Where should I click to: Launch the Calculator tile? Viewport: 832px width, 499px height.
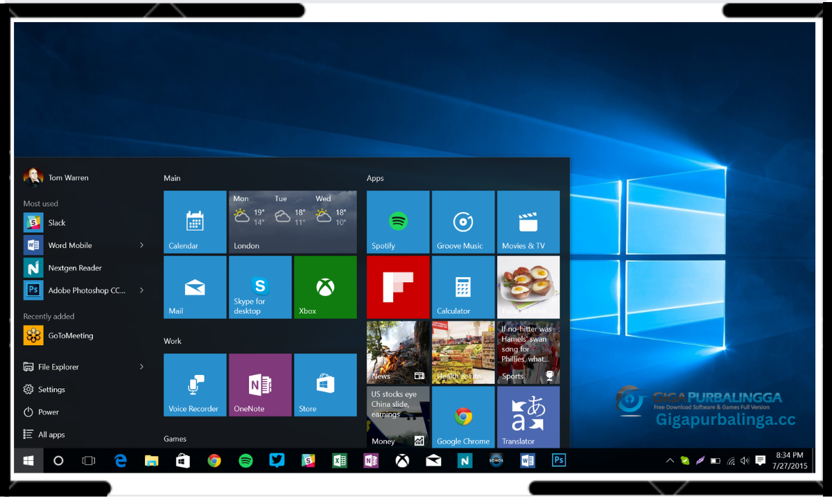coord(463,287)
